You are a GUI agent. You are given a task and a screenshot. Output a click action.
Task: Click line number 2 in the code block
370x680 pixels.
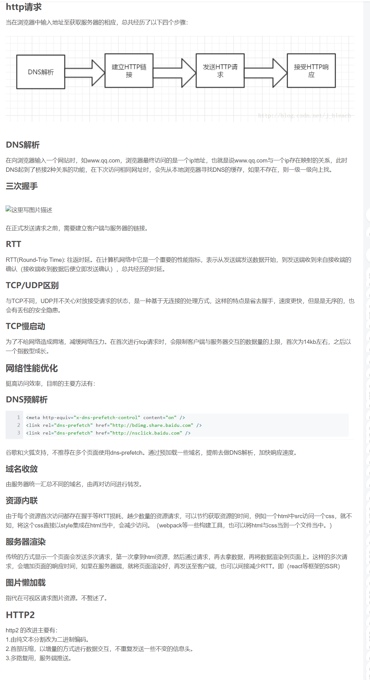click(x=19, y=425)
